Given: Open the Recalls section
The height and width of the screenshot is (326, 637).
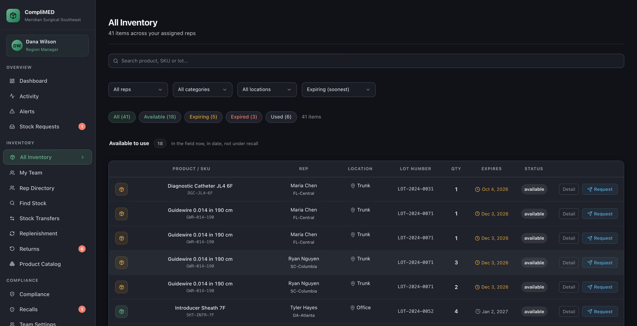Looking at the screenshot, I should coord(47,309).
